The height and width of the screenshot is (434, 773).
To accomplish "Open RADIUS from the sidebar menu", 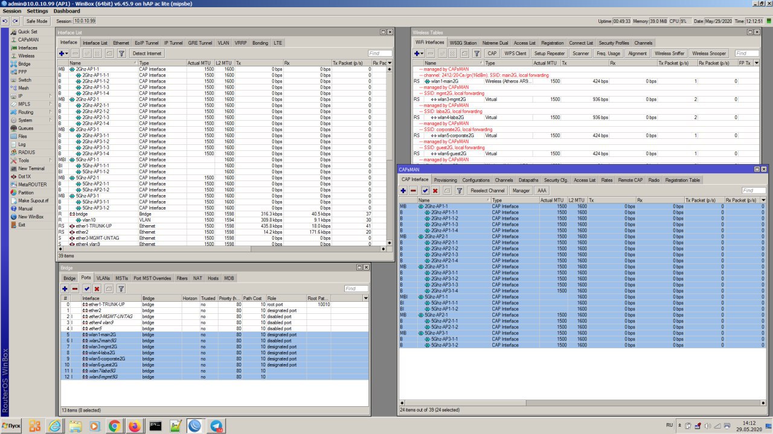I will [x=26, y=152].
